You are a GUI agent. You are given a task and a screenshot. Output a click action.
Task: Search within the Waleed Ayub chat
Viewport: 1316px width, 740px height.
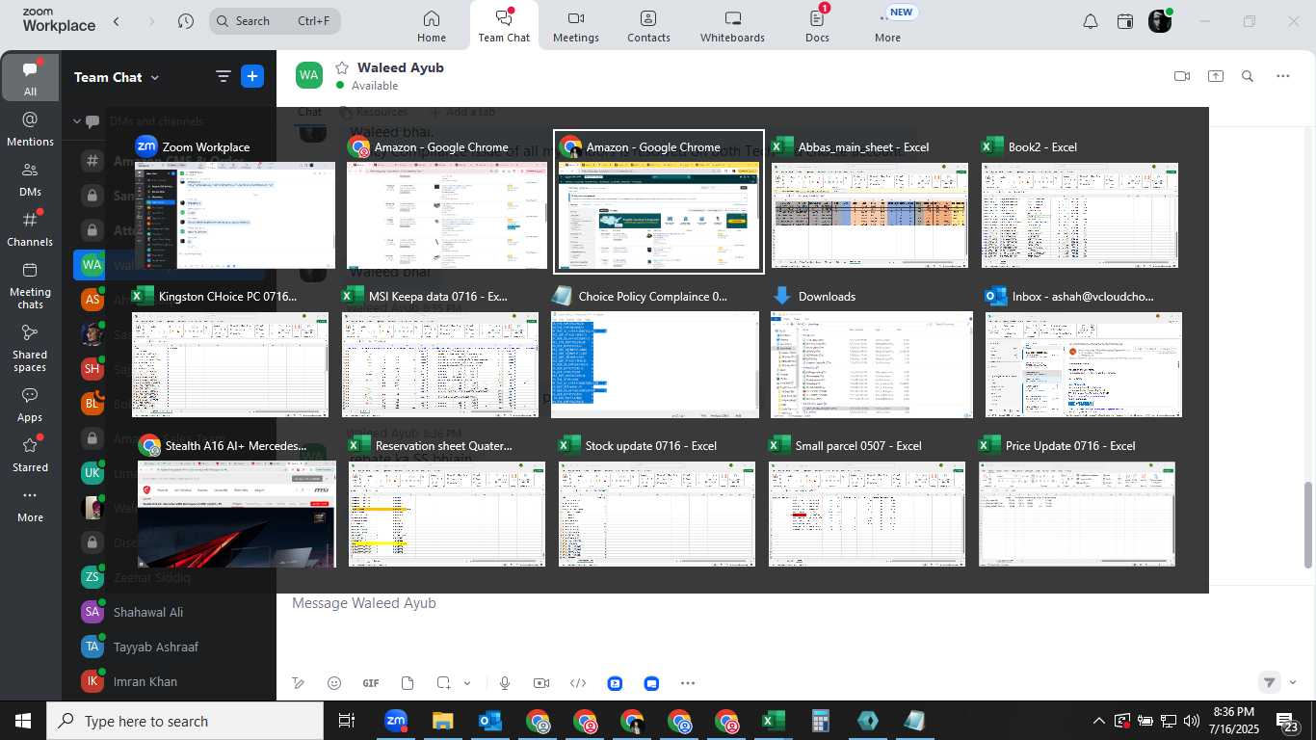pos(1248,76)
